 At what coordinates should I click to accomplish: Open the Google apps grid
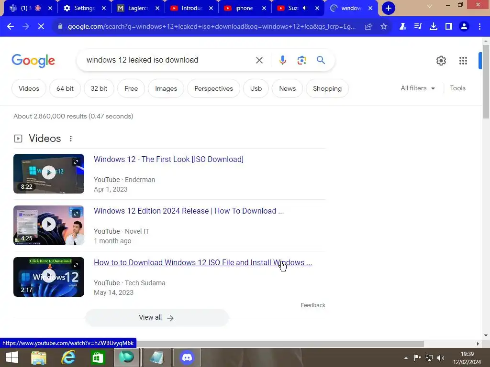point(463,61)
